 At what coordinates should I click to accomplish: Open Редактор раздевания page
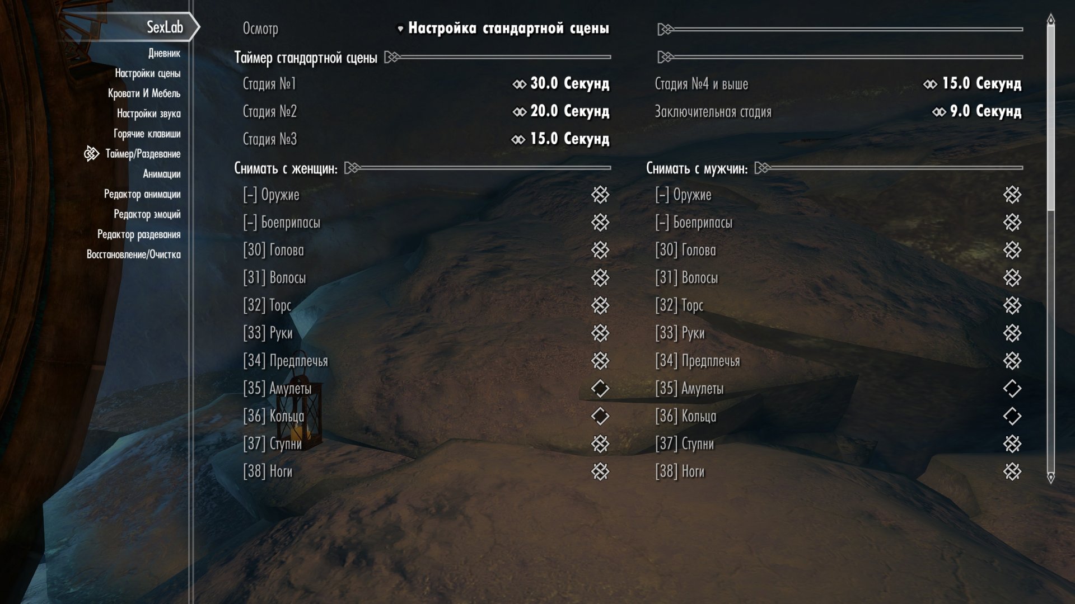[x=139, y=234]
